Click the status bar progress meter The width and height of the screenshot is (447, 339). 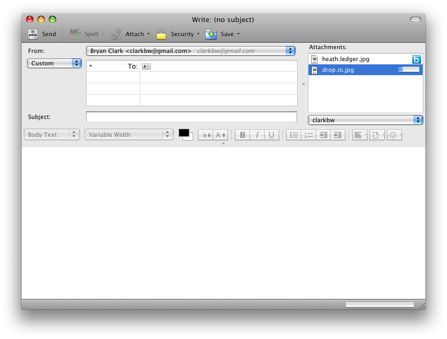[380, 305]
